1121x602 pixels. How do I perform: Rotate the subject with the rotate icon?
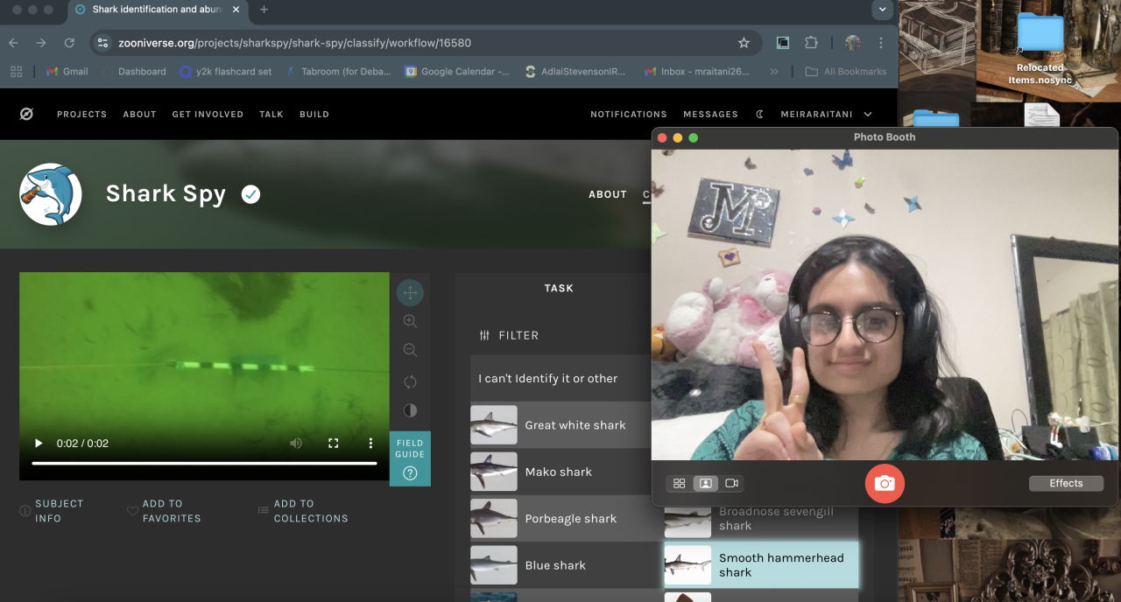coord(410,381)
